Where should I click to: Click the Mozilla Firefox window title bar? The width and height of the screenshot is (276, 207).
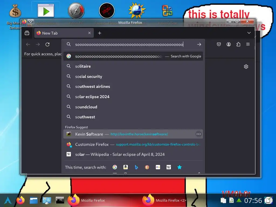tap(130, 23)
